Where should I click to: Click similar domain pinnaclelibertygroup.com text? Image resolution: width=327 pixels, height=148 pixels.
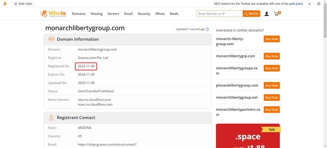[x=237, y=85]
